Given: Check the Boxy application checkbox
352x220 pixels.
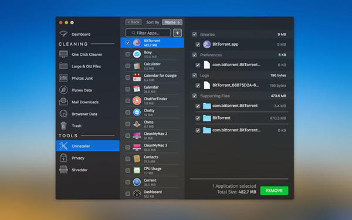Looking at the screenshot, I should point(128,54).
